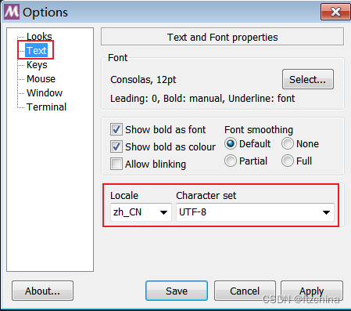Select Looks in the options tree
Viewport: 351px width, 311px height.
(x=39, y=36)
